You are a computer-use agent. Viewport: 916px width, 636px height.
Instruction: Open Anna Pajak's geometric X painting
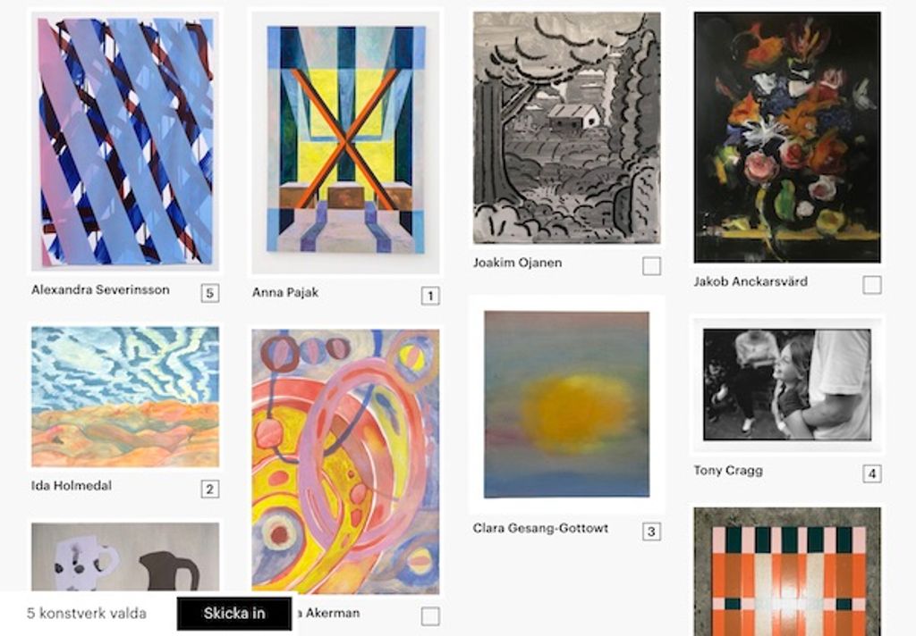[x=345, y=142]
